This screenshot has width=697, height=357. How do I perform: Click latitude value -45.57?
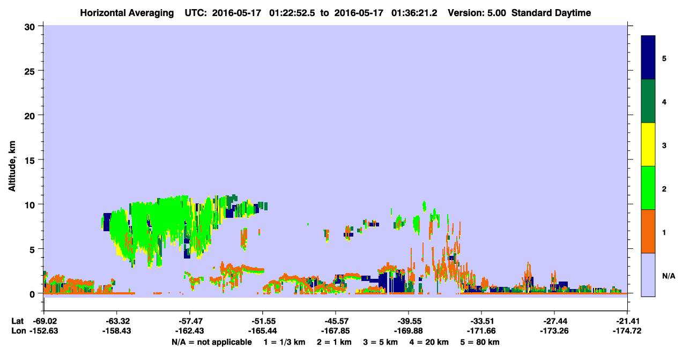point(336,321)
